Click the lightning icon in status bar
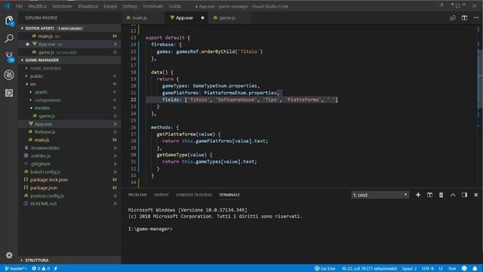 [x=56, y=269]
